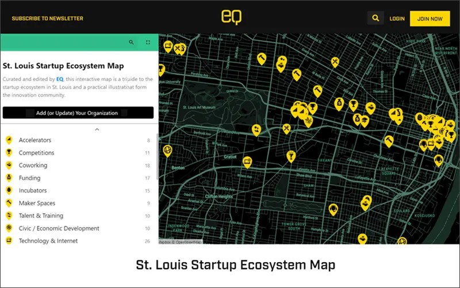Click the Incubators egg pin icon

pos(9,191)
